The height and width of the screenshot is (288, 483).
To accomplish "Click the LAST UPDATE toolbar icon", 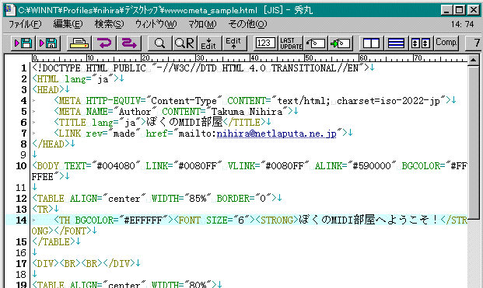I will click(x=290, y=43).
